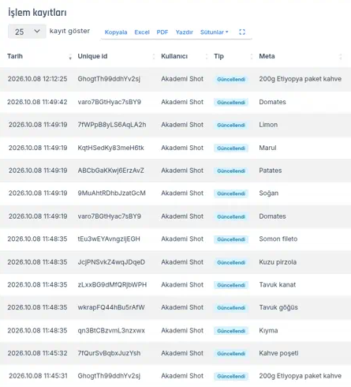This screenshot has height=387, width=351.
Task: Open the 25 records-per-page dropdown
Action: click(x=27, y=32)
